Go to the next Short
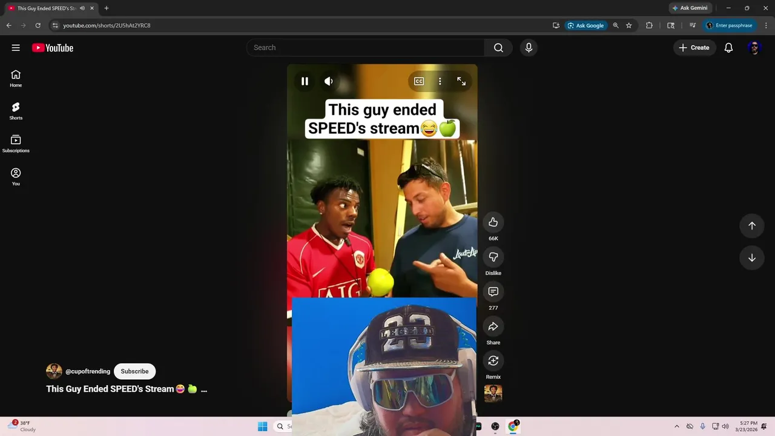 752,258
